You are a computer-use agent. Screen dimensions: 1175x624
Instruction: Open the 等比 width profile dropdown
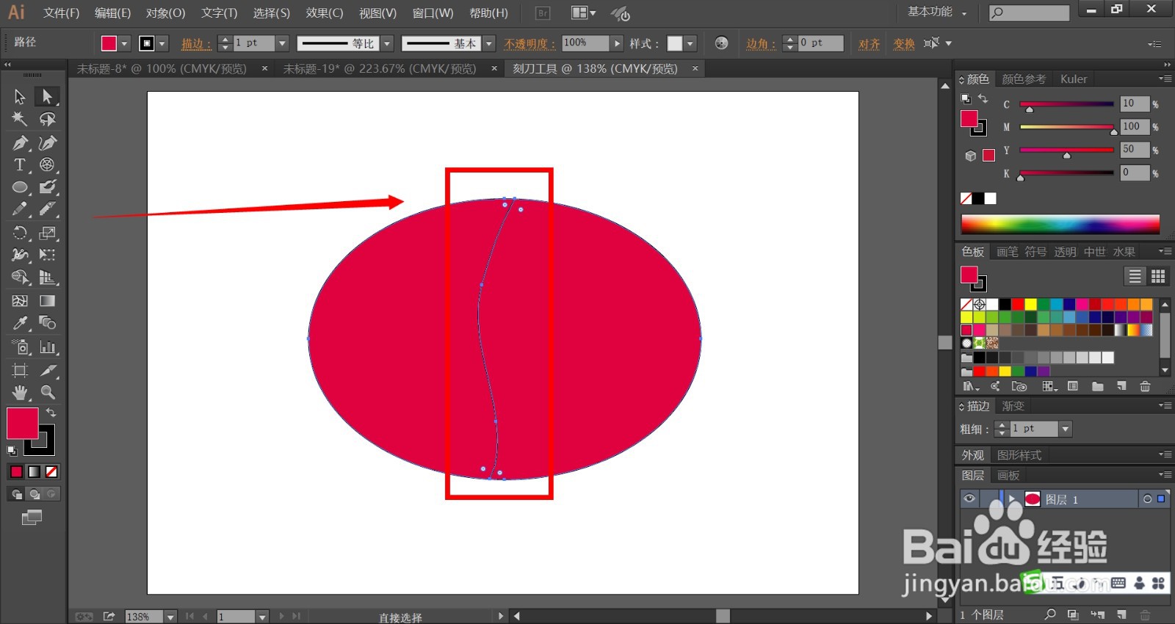388,43
